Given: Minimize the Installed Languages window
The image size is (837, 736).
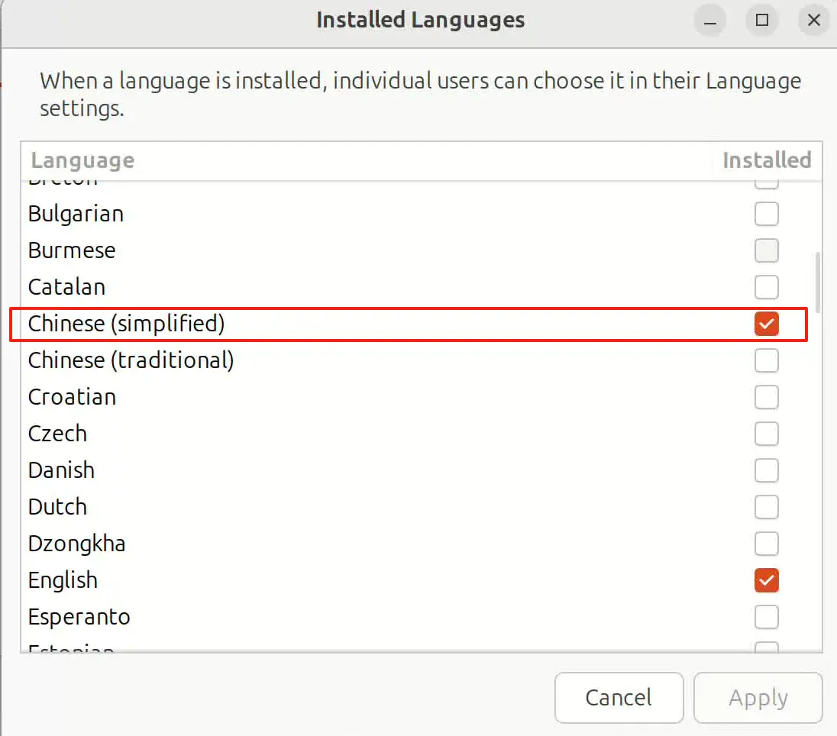Looking at the screenshot, I should click(709, 21).
